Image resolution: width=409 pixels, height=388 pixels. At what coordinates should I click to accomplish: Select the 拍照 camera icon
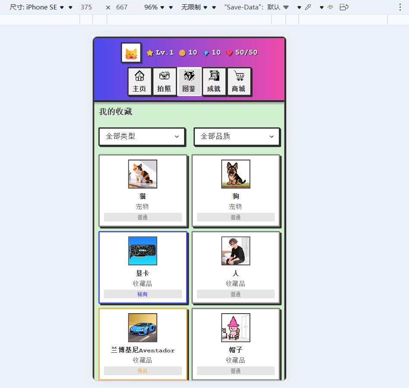165,81
